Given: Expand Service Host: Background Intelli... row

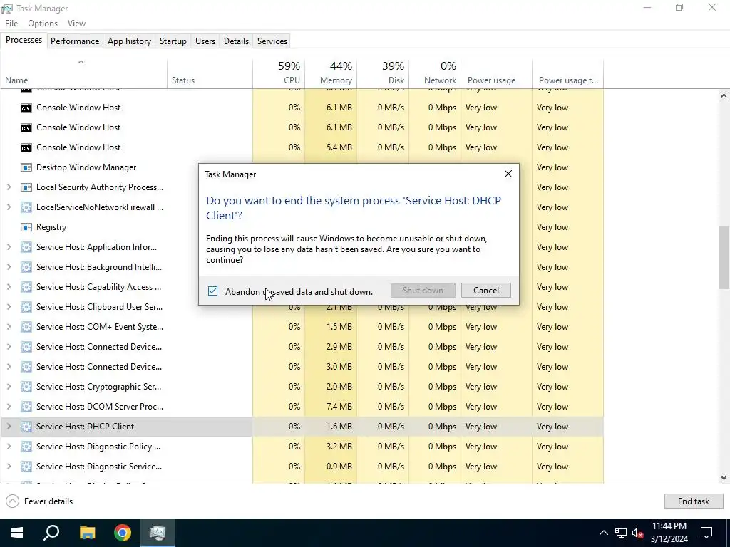Looking at the screenshot, I should click(x=9, y=268).
